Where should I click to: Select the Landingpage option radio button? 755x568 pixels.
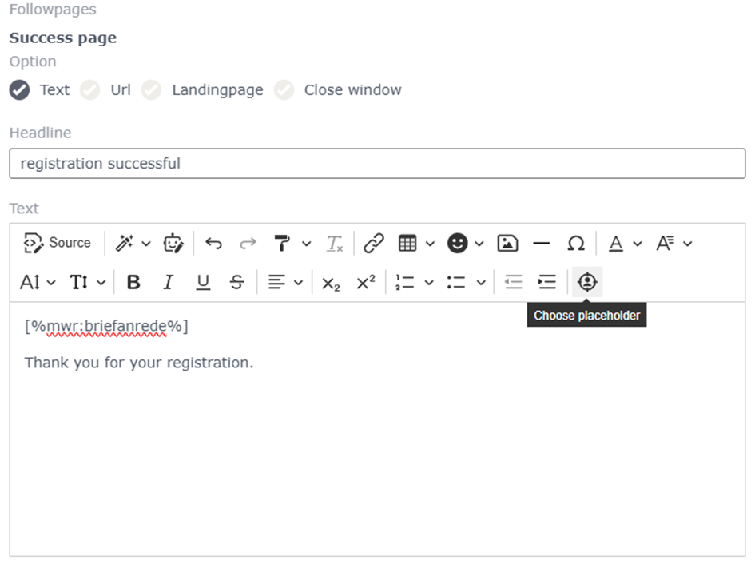(151, 90)
